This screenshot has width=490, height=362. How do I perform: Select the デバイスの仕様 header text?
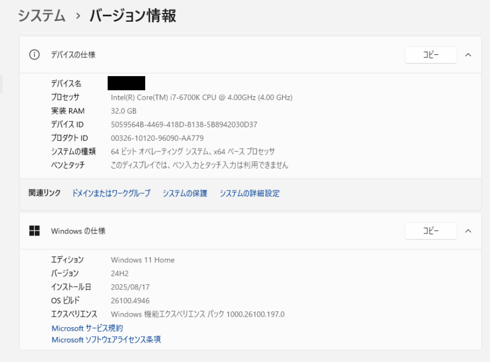coord(73,55)
